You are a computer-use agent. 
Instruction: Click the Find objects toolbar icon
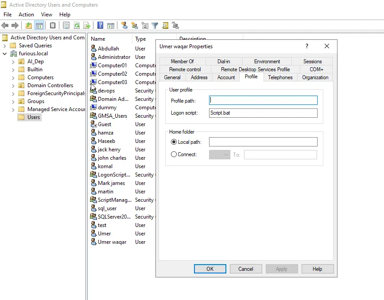(x=165, y=26)
